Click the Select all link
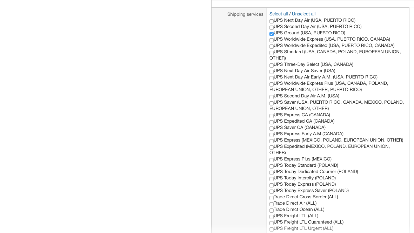 click(x=279, y=14)
